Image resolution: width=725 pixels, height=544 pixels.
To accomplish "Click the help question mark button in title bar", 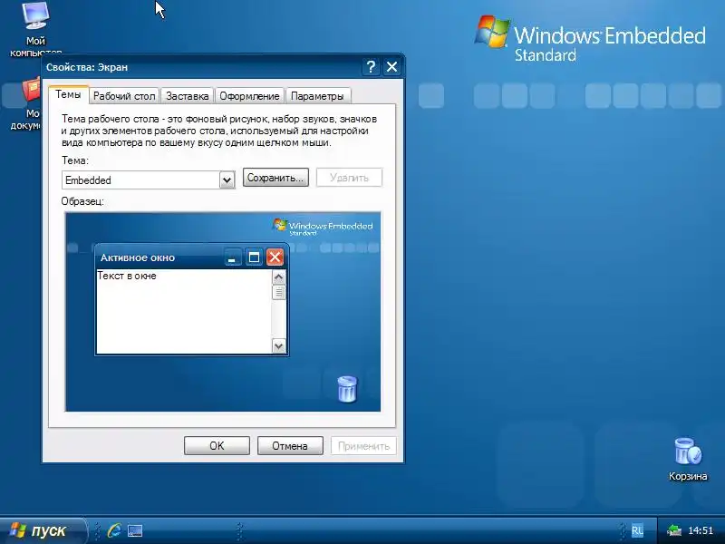I will coord(371,67).
